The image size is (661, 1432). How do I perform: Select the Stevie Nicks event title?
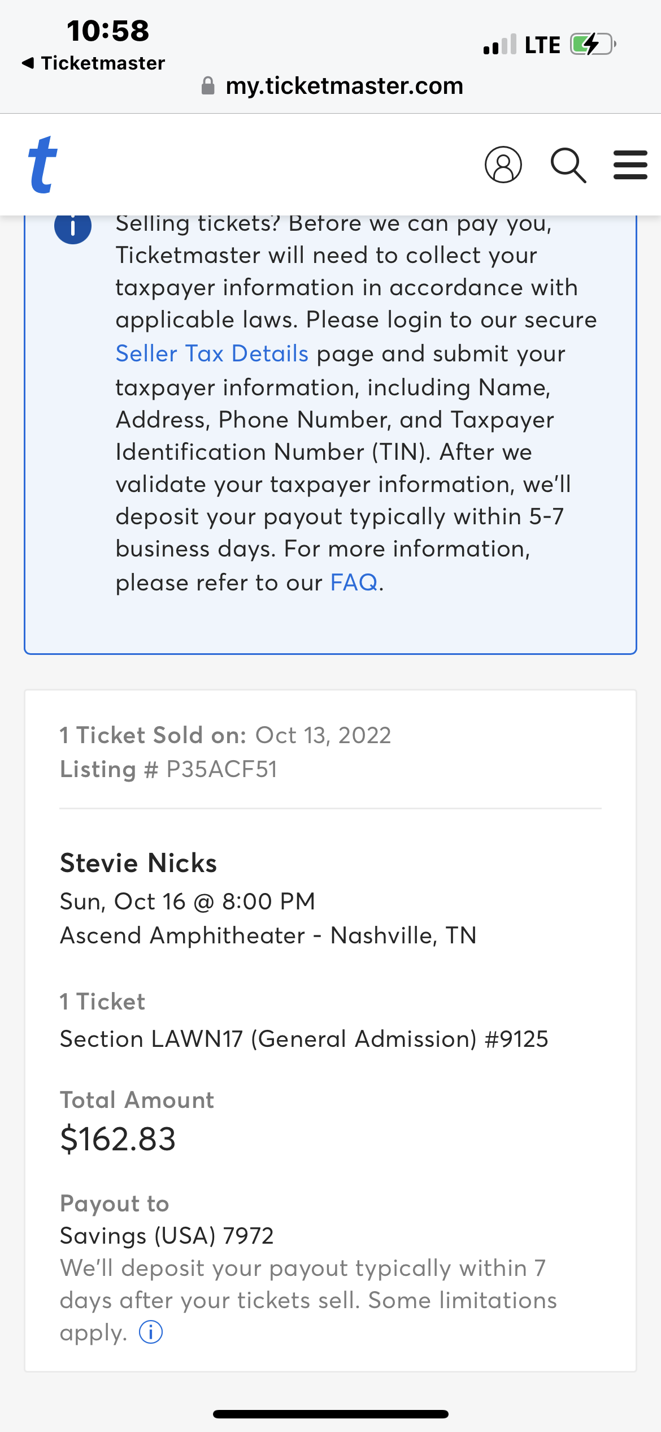[138, 863]
